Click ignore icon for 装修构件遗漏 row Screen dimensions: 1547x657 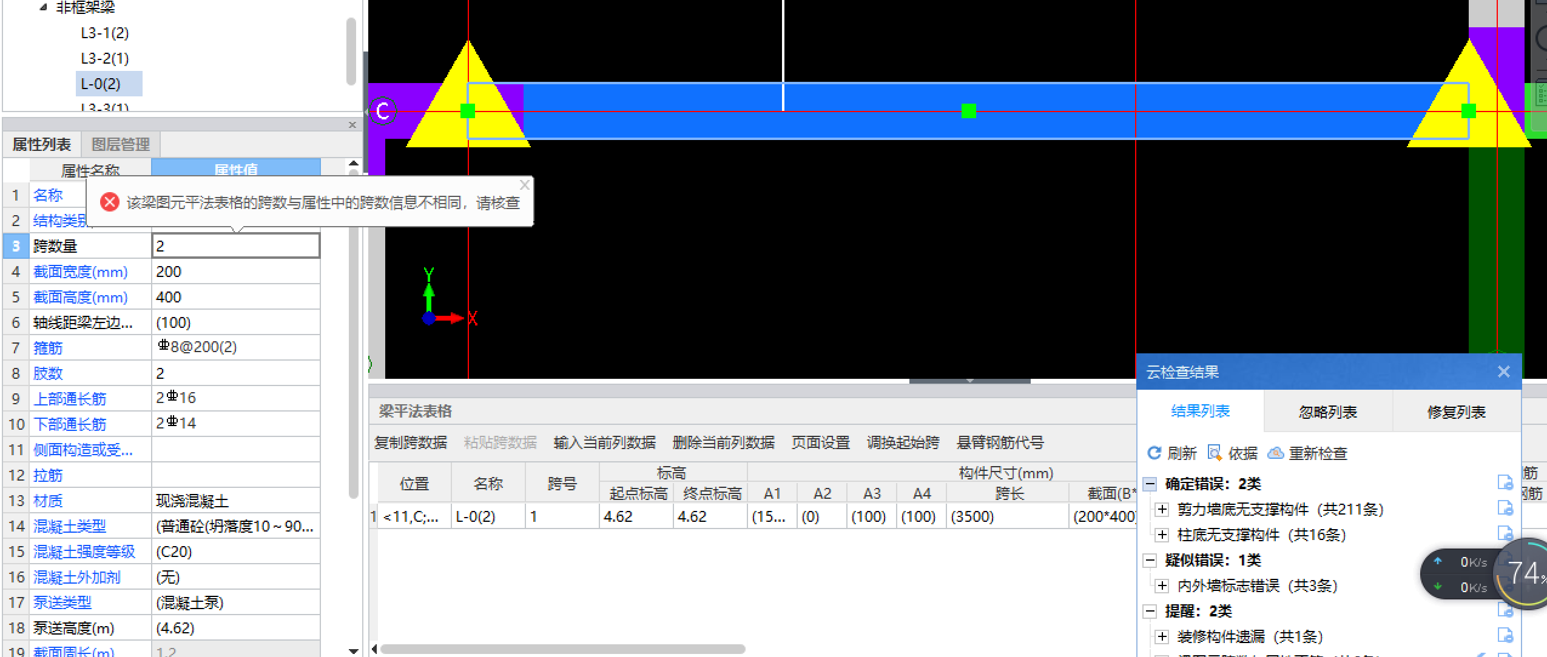click(x=1505, y=635)
